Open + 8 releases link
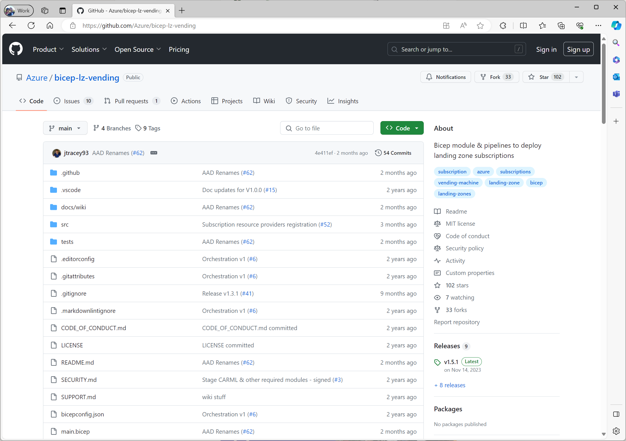626x441 pixels. click(x=450, y=385)
